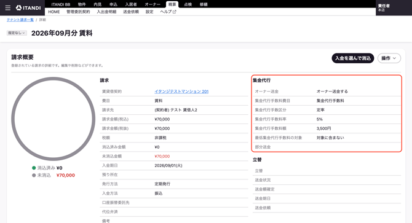Image resolution: width=412 pixels, height=223 pixels.
Task: Click the 送金期日 row label
Action: [263, 198]
